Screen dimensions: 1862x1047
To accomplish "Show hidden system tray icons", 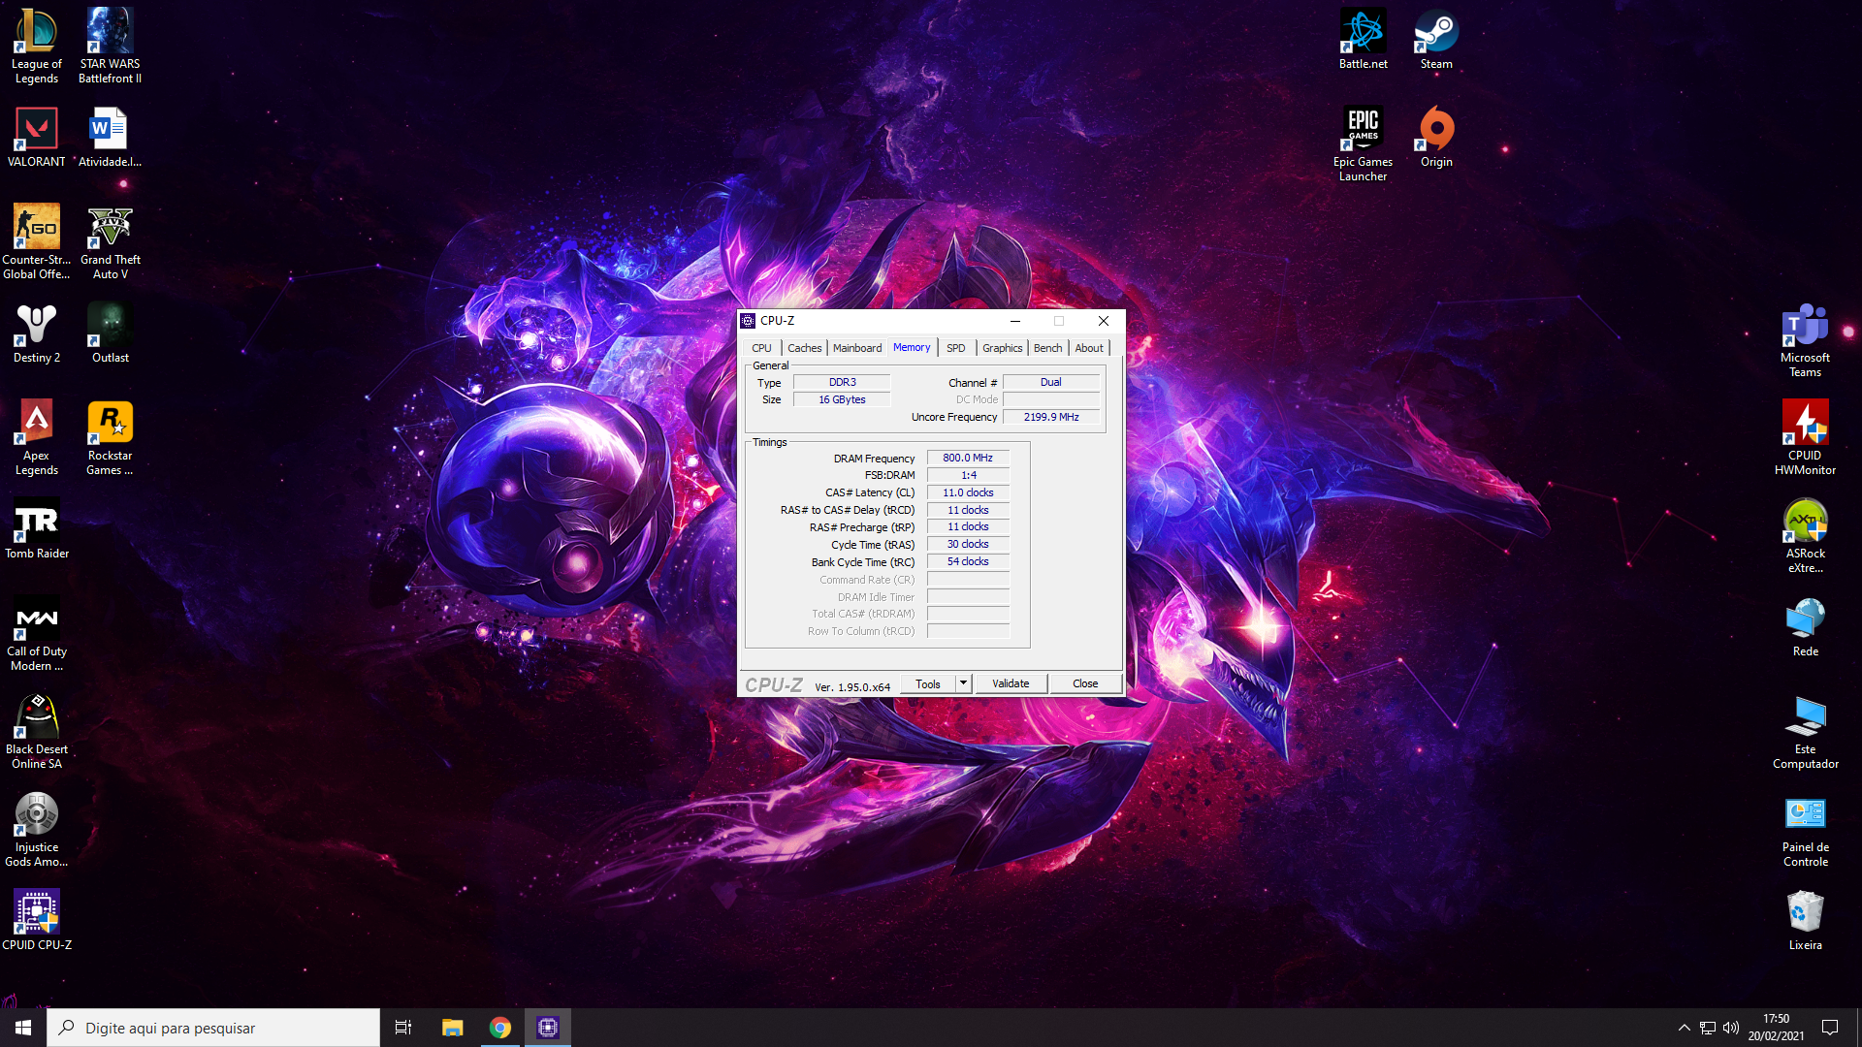I will [x=1685, y=1028].
